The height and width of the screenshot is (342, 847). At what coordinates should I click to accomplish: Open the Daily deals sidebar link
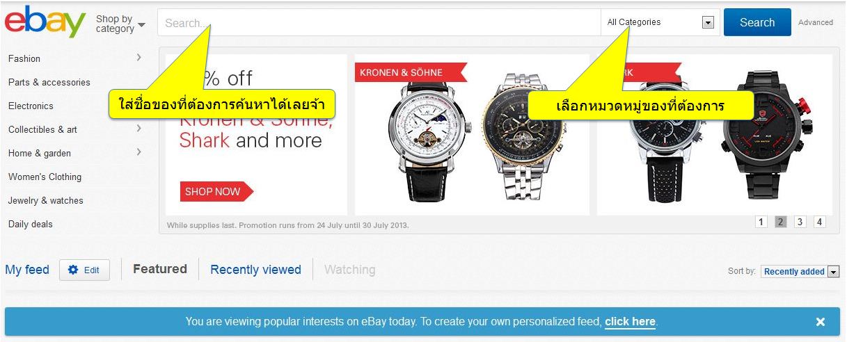coord(31,224)
